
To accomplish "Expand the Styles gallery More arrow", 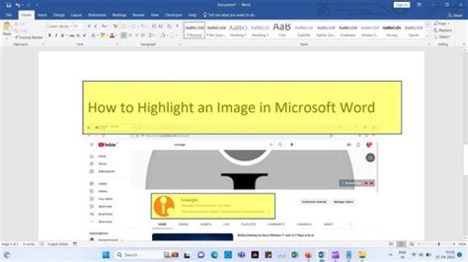I will 428,36.
